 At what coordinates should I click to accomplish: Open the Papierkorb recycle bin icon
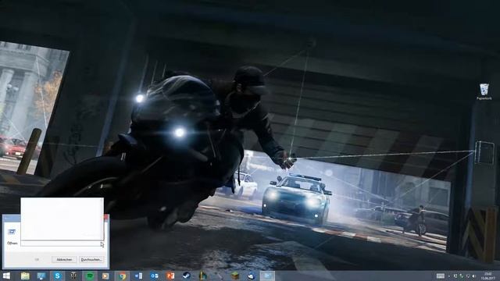click(484, 92)
